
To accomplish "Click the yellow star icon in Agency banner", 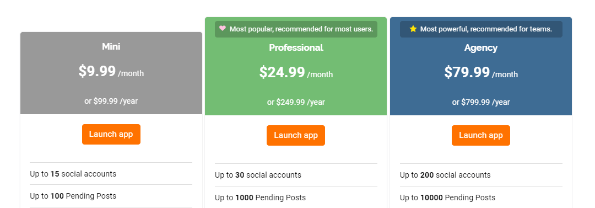I will [413, 29].
